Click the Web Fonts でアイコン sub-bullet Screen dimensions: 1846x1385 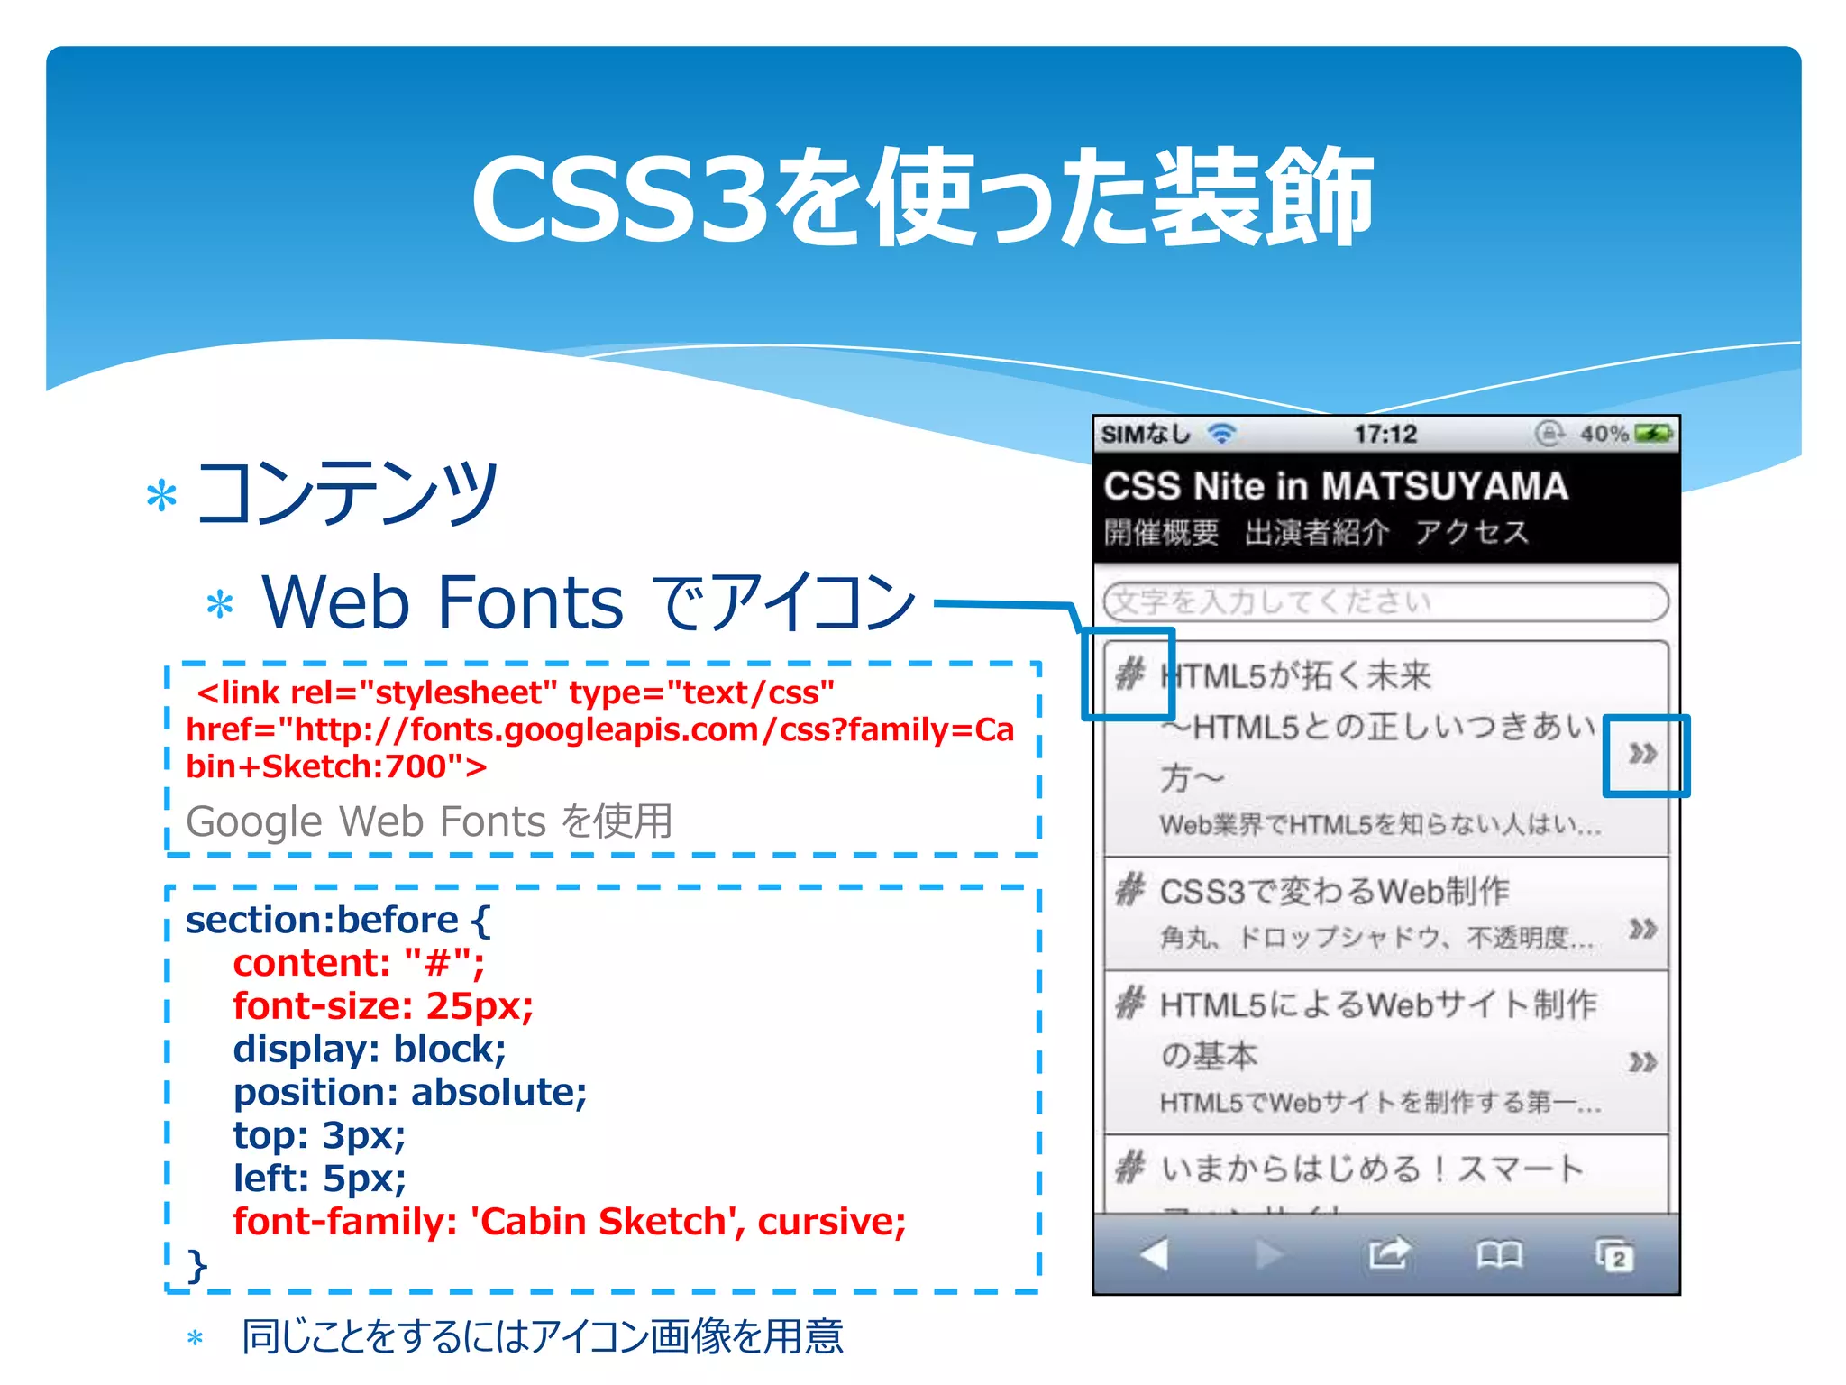[x=589, y=602]
